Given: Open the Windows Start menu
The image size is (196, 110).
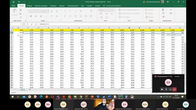Looking at the screenshot, I should click(13, 97).
